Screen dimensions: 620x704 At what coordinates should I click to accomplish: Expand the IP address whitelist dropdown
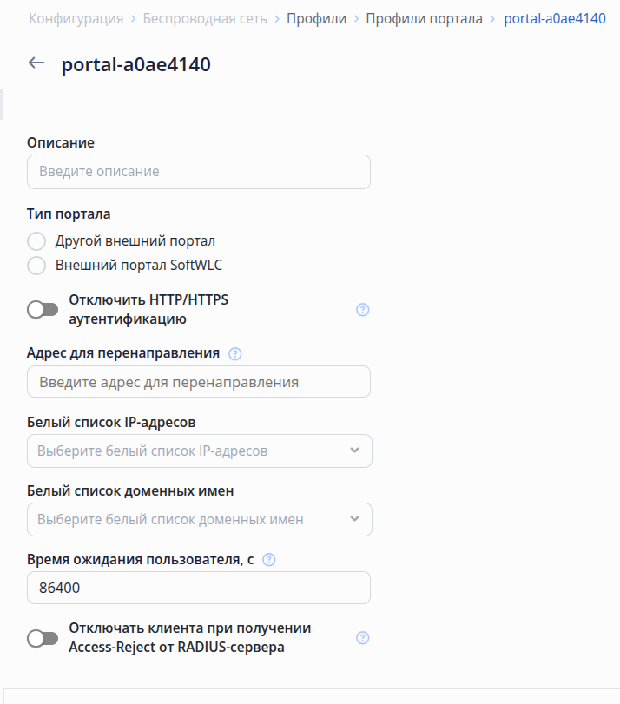tap(191, 451)
